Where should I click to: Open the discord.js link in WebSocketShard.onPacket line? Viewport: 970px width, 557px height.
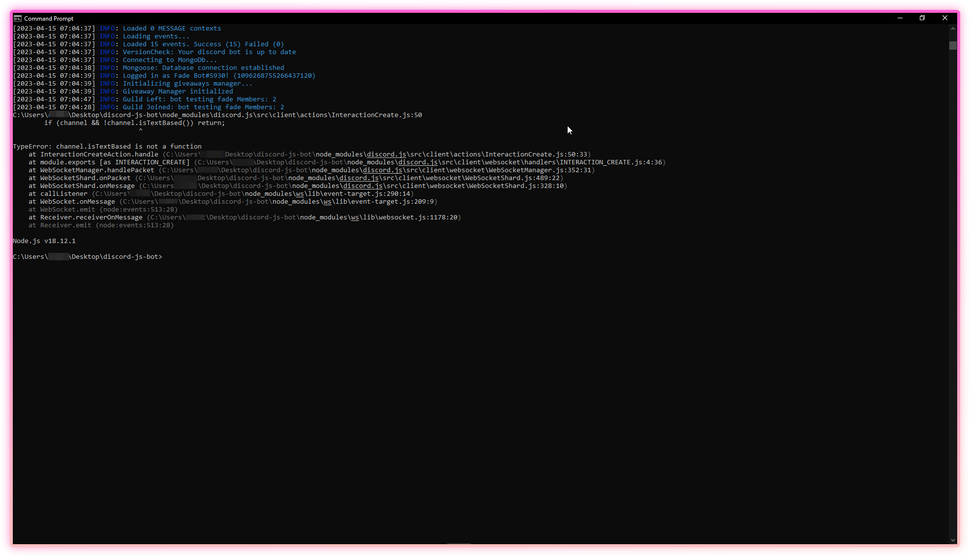[x=359, y=178]
